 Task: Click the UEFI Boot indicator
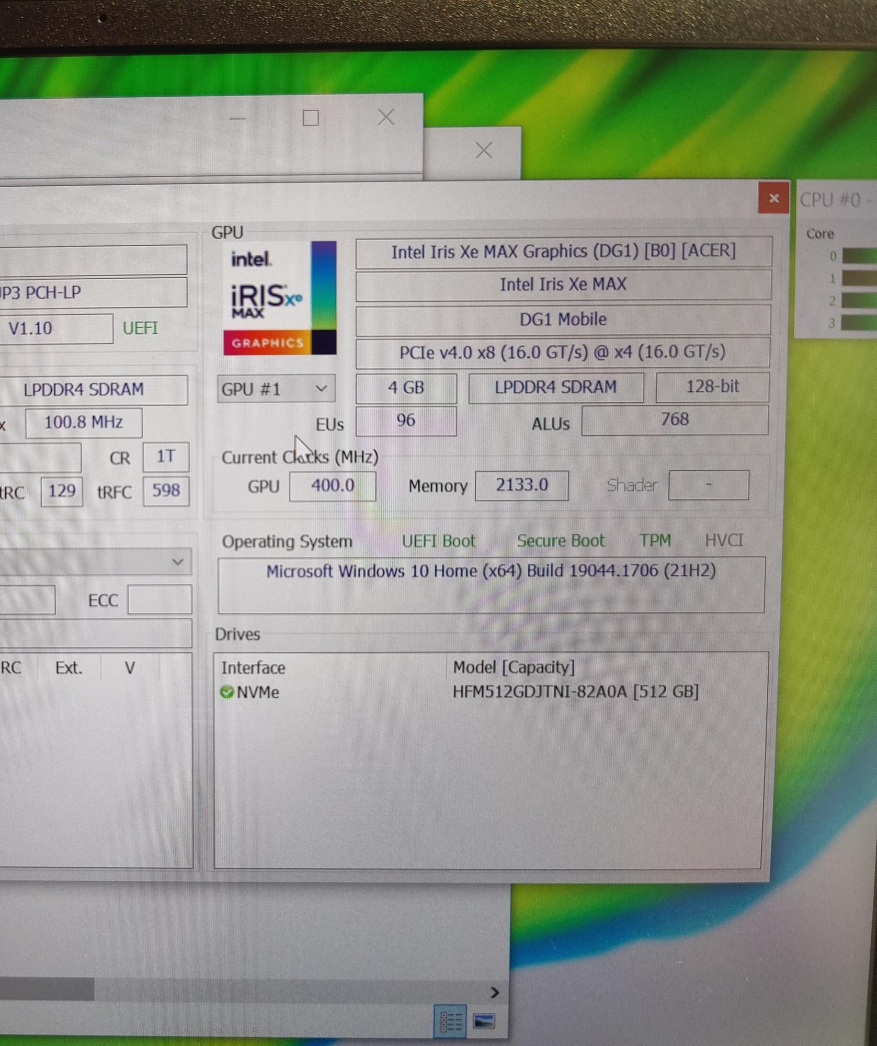tap(439, 541)
